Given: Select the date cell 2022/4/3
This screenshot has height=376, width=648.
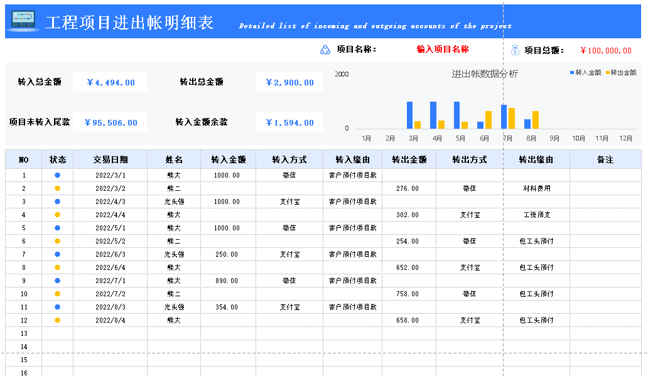Looking at the screenshot, I should click(x=111, y=201).
